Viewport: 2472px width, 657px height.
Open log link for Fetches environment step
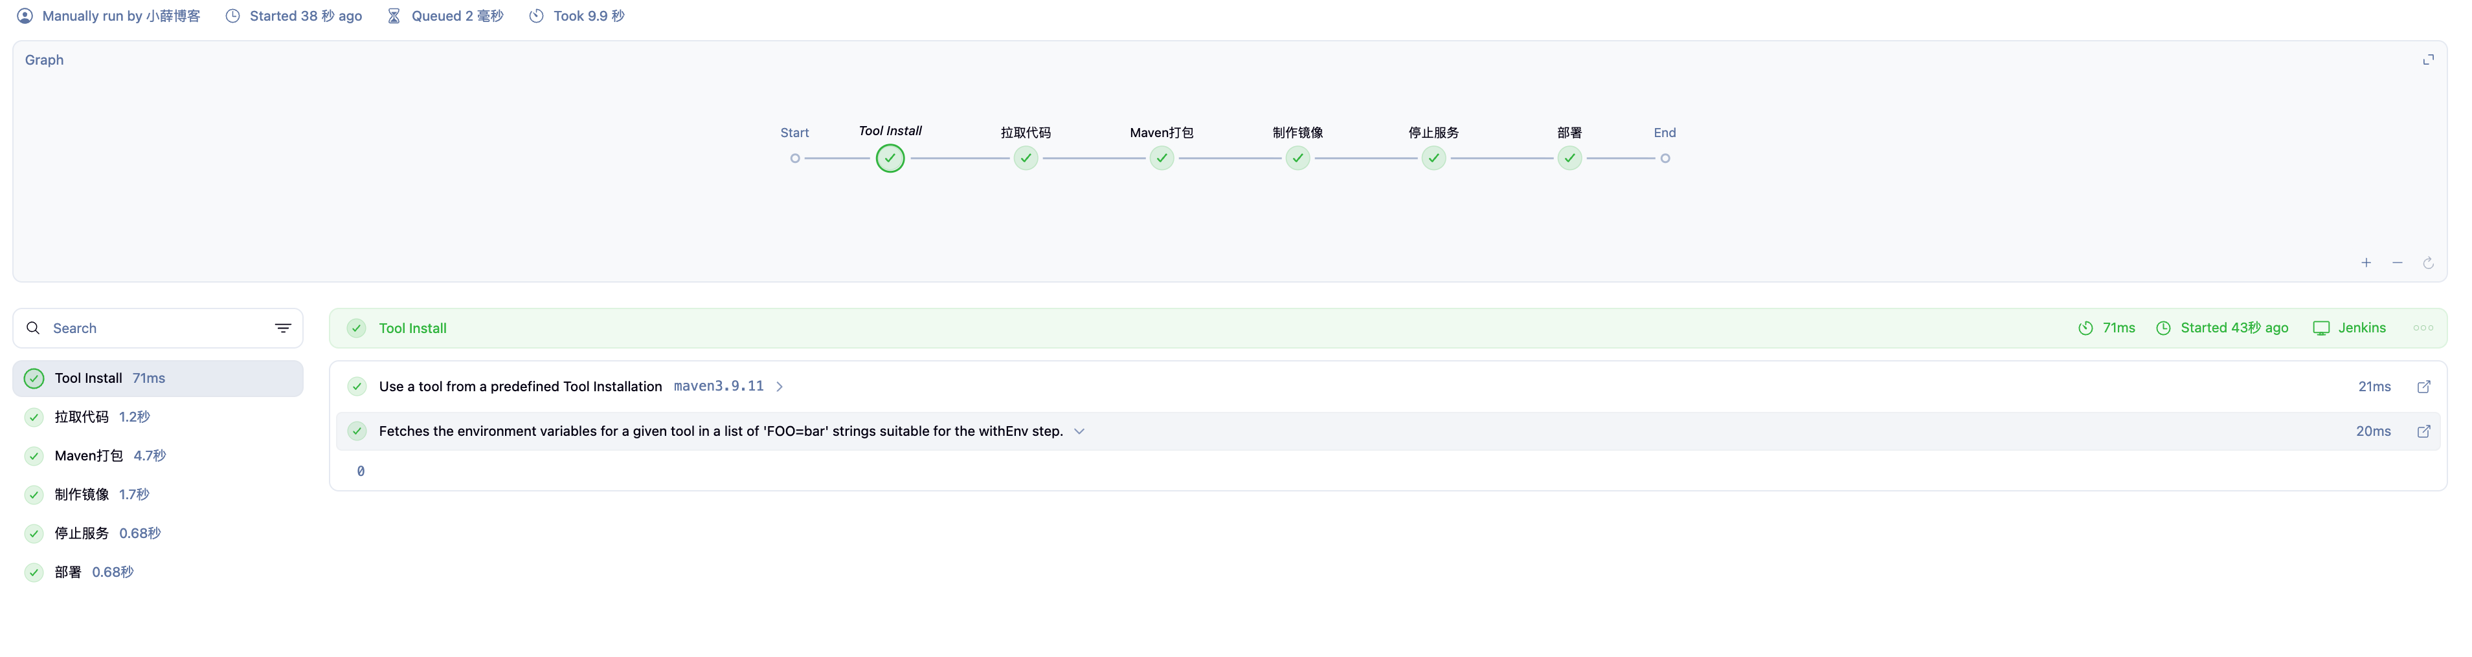pos(2423,431)
